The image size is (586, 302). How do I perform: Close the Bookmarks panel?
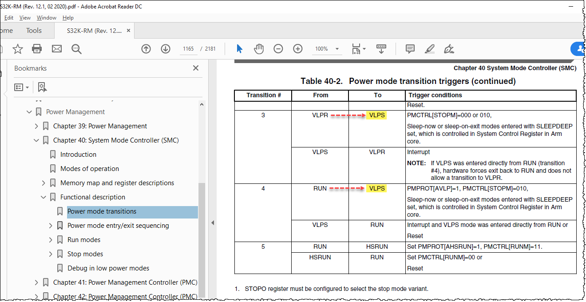(195, 68)
